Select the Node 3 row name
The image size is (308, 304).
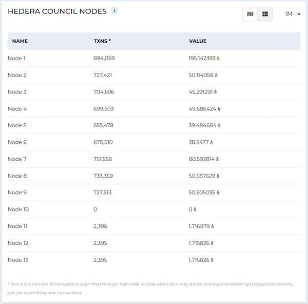click(17, 92)
